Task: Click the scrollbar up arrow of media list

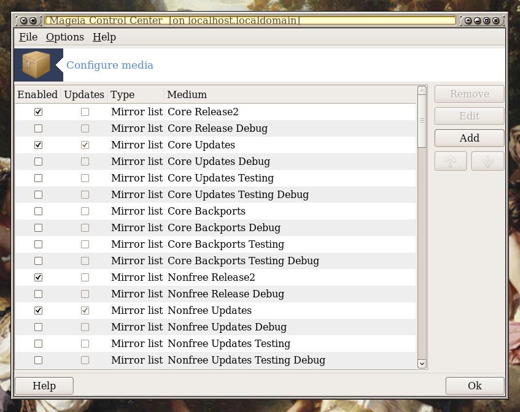Action: point(422,90)
